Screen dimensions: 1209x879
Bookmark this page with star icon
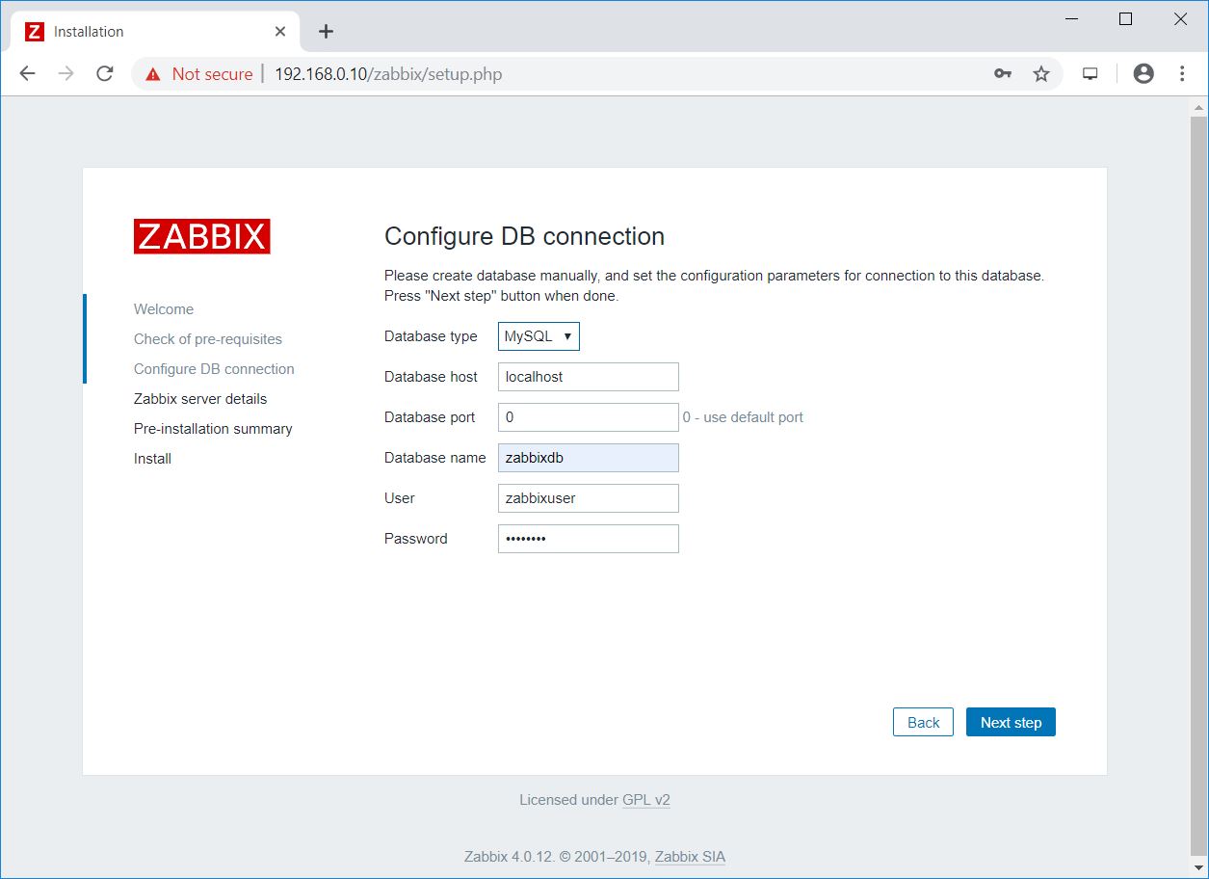pos(1041,74)
